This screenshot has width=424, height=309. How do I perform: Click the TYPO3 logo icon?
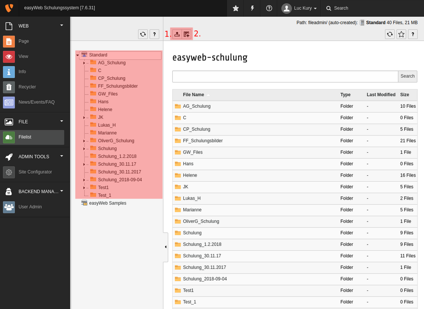tap(9, 8)
